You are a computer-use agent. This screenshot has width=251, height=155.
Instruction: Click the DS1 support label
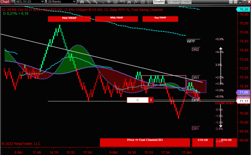click(x=195, y=128)
